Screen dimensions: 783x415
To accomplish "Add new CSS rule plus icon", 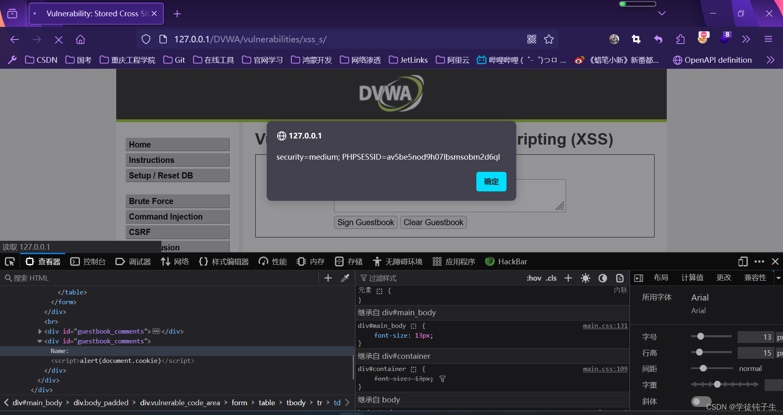I will pos(568,278).
